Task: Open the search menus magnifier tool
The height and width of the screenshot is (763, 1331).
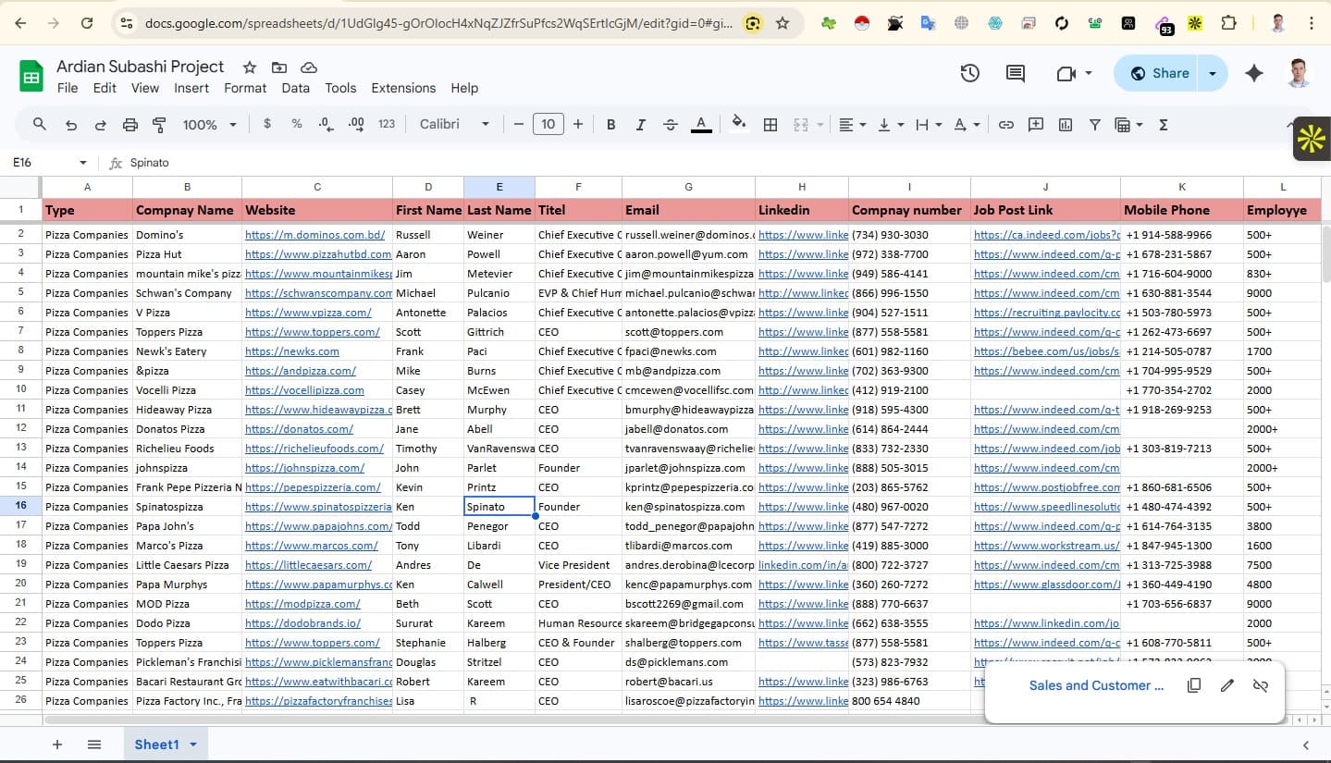Action: 39,124
